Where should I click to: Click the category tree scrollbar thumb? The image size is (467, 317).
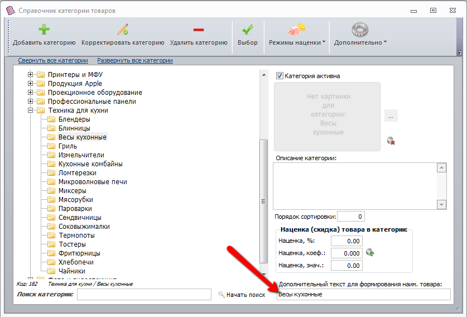tap(263, 201)
